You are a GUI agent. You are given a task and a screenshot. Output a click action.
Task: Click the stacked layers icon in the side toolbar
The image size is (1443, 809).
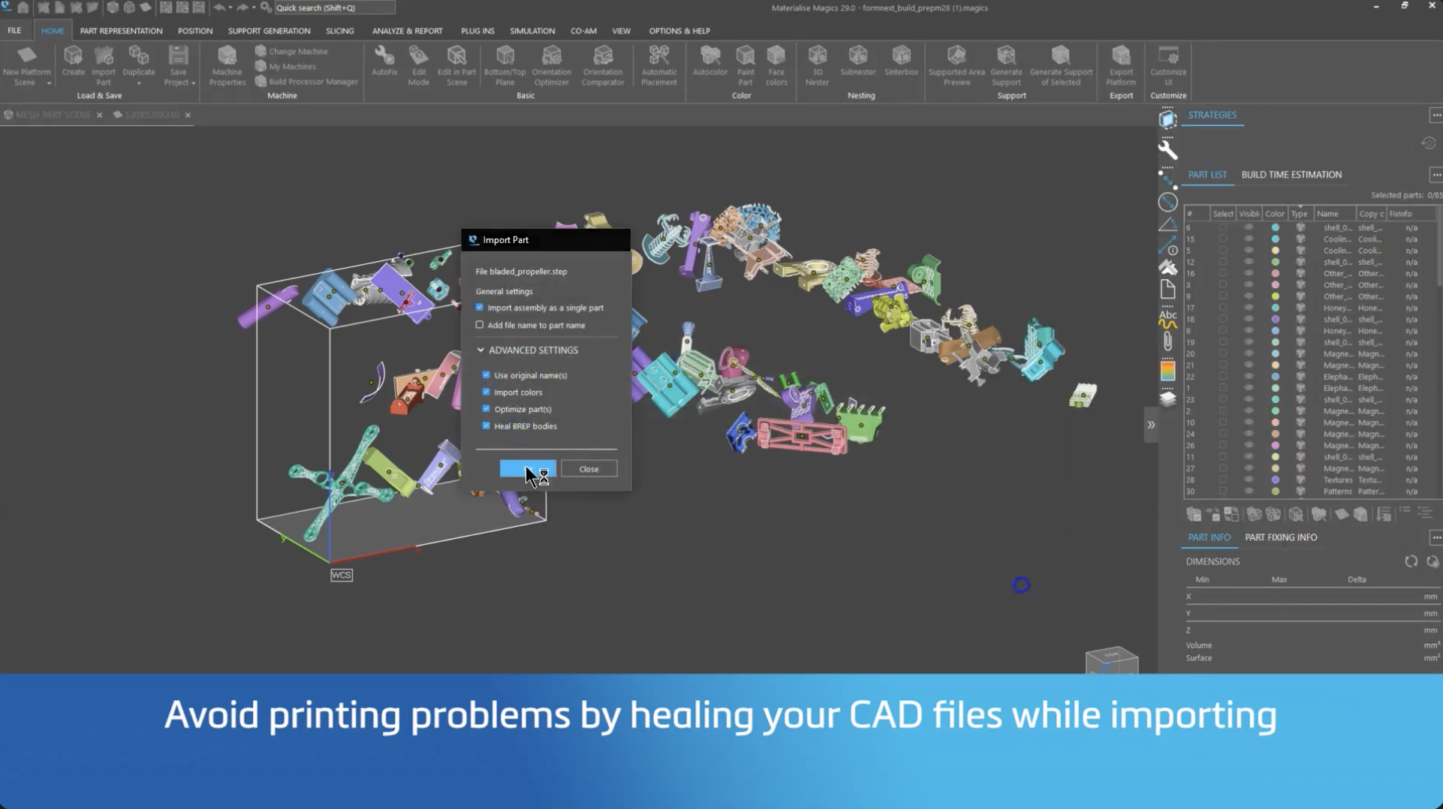(x=1167, y=398)
